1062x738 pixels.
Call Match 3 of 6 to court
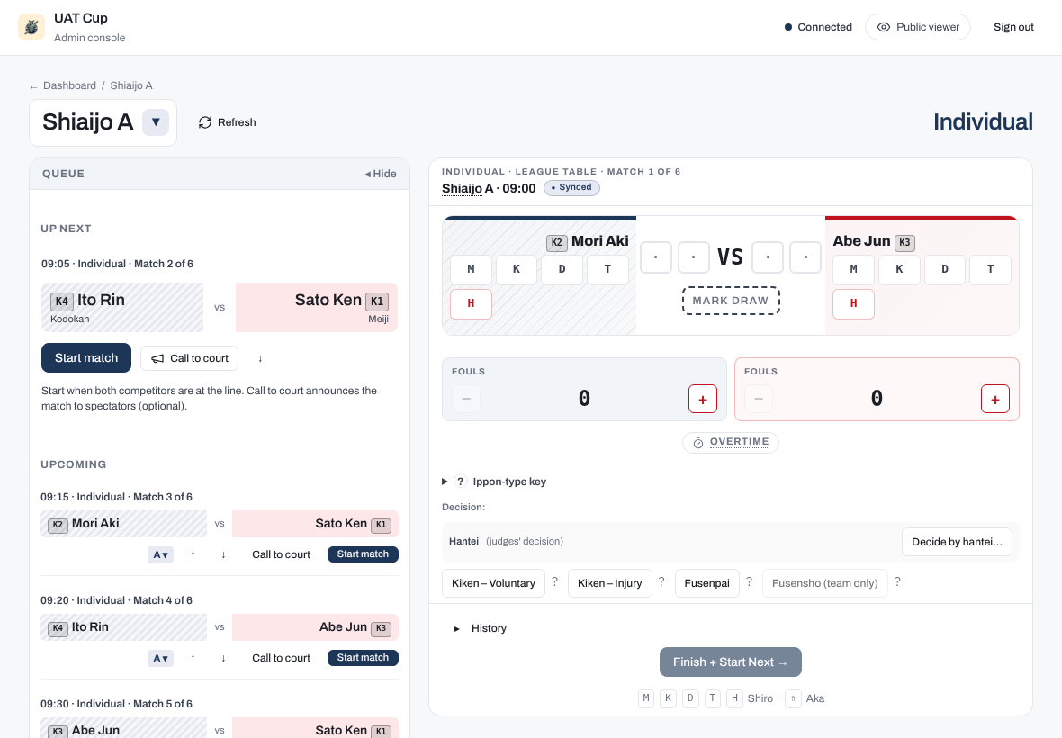[281, 554]
